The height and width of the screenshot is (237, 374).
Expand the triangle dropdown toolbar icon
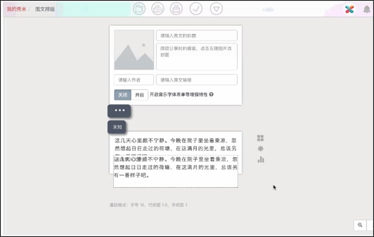tap(216, 9)
